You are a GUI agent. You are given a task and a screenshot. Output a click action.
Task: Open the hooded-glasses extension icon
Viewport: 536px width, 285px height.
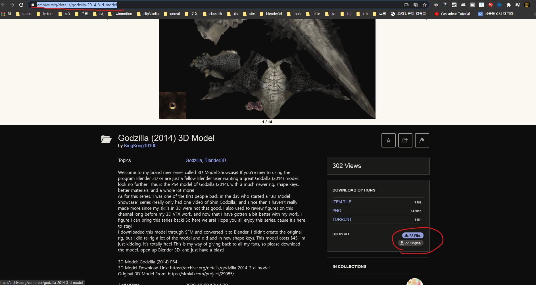point(436,5)
